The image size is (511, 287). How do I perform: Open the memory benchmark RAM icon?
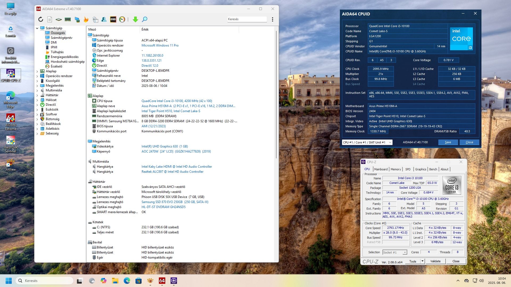point(68,19)
